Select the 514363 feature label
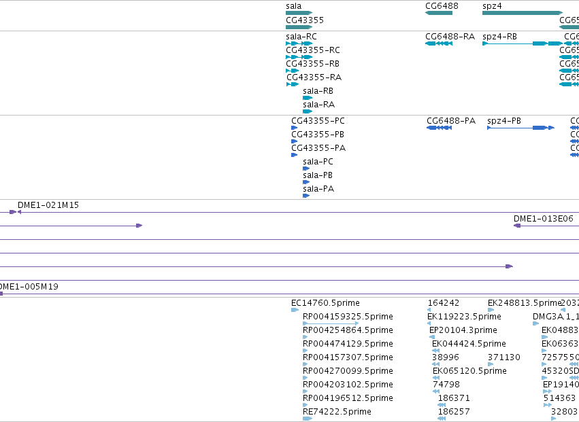The width and height of the screenshot is (579, 422). (559, 399)
